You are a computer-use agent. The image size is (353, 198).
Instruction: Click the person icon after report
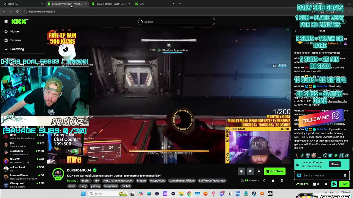pyautogui.click(x=282, y=180)
